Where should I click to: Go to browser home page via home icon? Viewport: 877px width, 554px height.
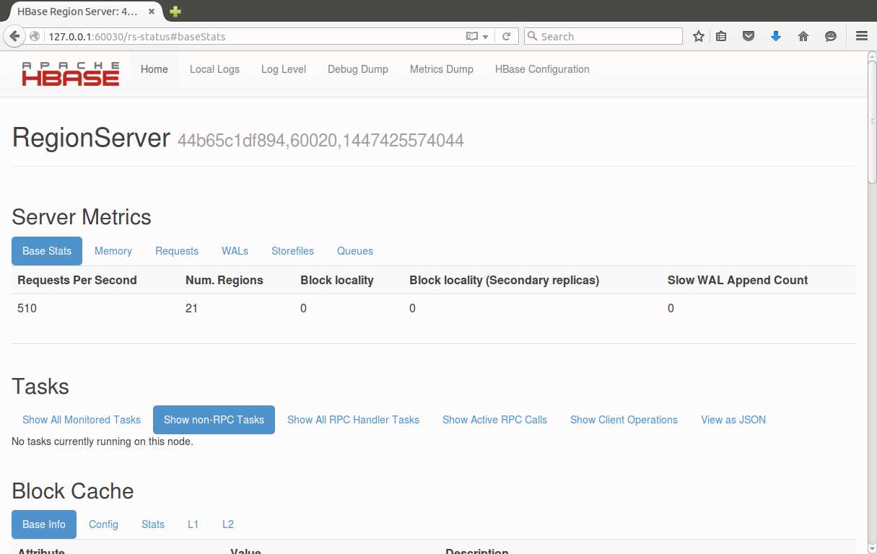tap(803, 35)
